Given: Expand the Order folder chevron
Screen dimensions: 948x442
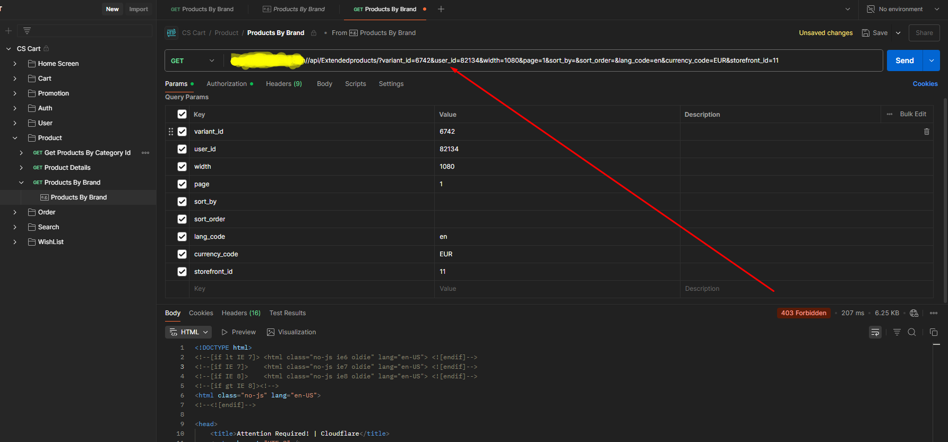Looking at the screenshot, I should 15,212.
